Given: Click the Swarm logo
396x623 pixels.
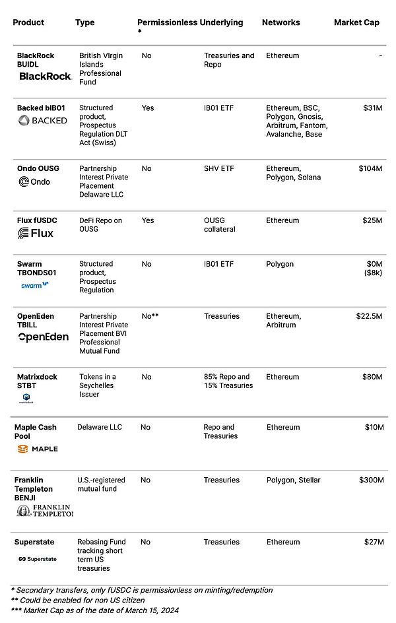Looking at the screenshot, I should coord(34,285).
